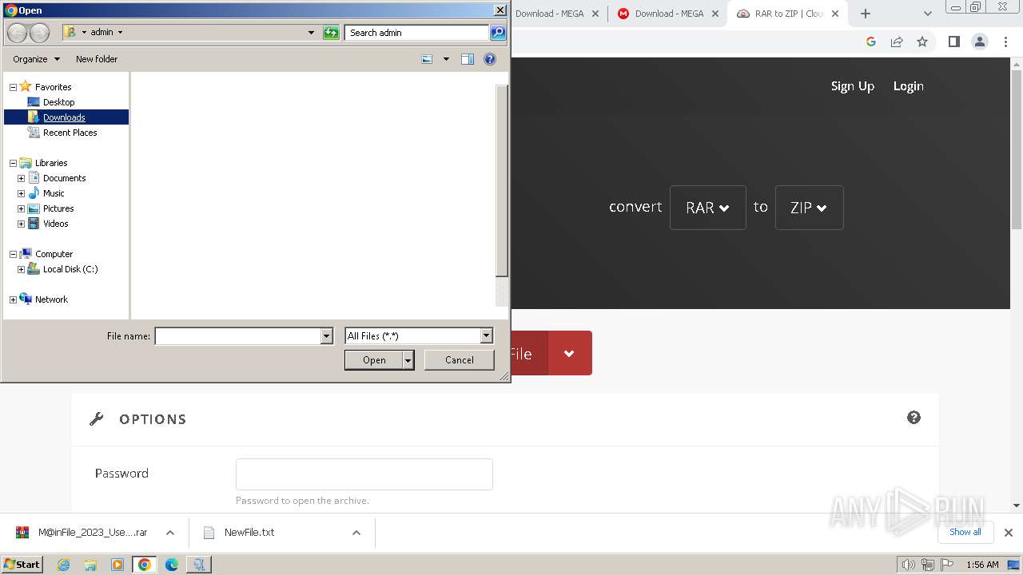Open the All Files type filter
Screen dimensions: 1023x575
(419, 336)
